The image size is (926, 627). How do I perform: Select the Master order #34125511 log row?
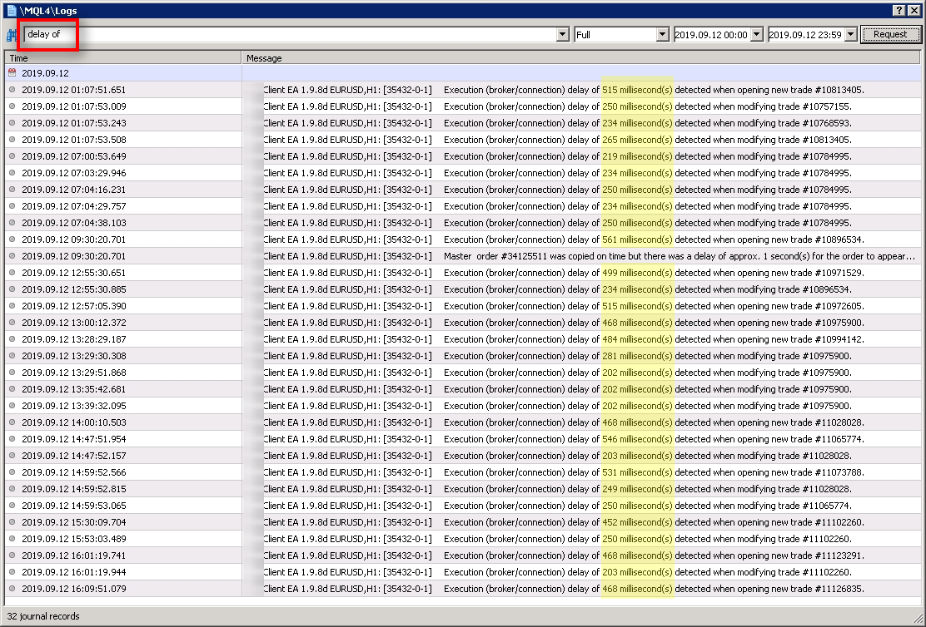(x=500, y=256)
